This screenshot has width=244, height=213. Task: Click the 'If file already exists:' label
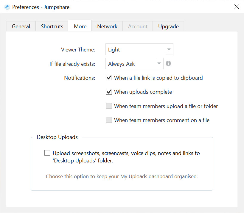[x=72, y=64]
